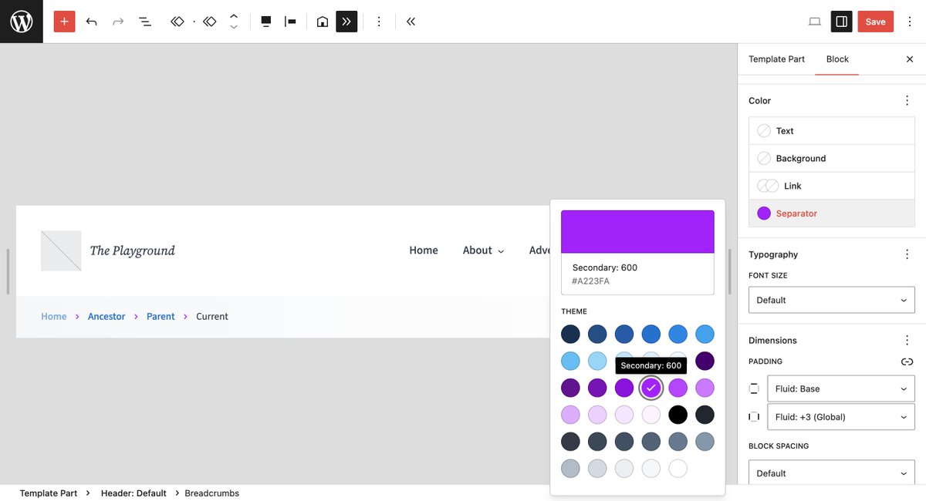Viewport: 926px width, 501px height.
Task: Click the site logo placeholder image
Action: pyautogui.click(x=61, y=250)
